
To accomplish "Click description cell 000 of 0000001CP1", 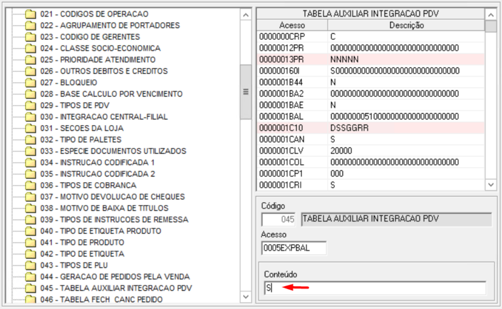I will point(406,174).
